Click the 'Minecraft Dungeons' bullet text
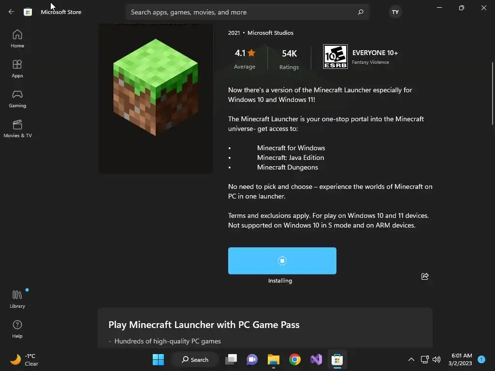This screenshot has width=495, height=371. click(x=287, y=167)
